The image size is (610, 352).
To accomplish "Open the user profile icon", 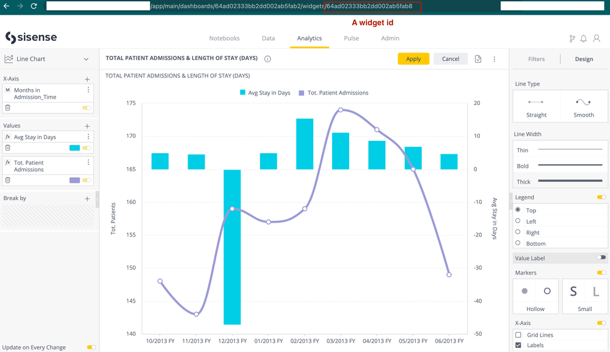I will (597, 38).
